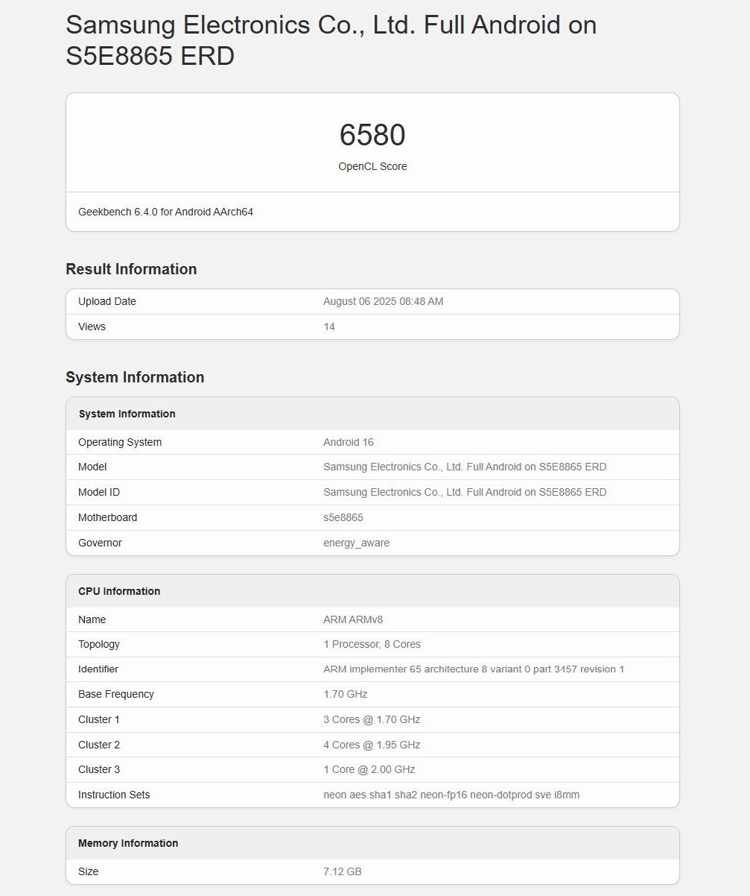Click the Motherboard label
Screen dimensions: 750x896
108,517
